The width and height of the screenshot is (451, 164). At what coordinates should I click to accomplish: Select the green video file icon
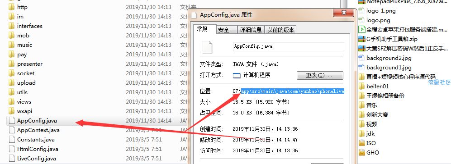361,30
